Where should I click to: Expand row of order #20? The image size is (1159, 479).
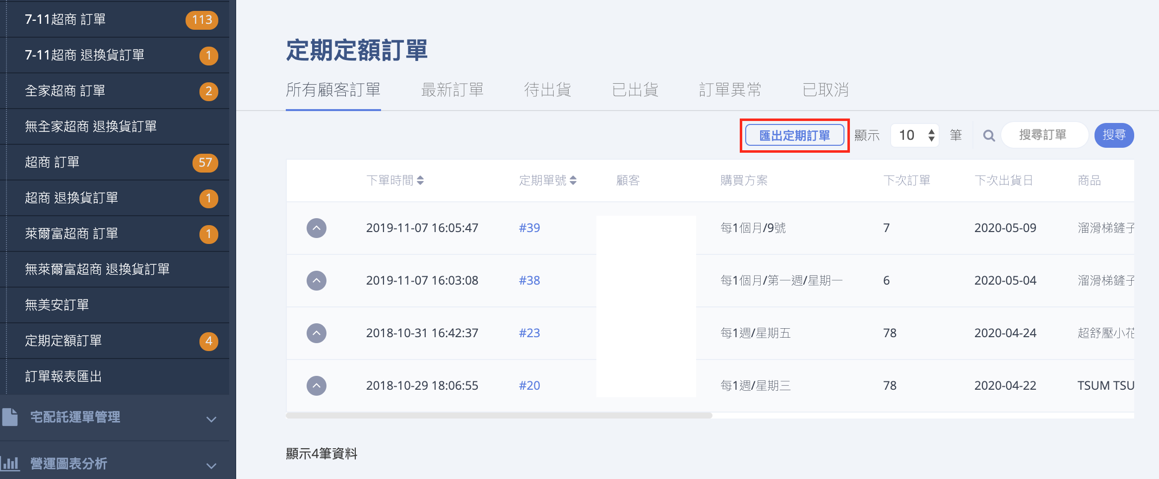(317, 386)
